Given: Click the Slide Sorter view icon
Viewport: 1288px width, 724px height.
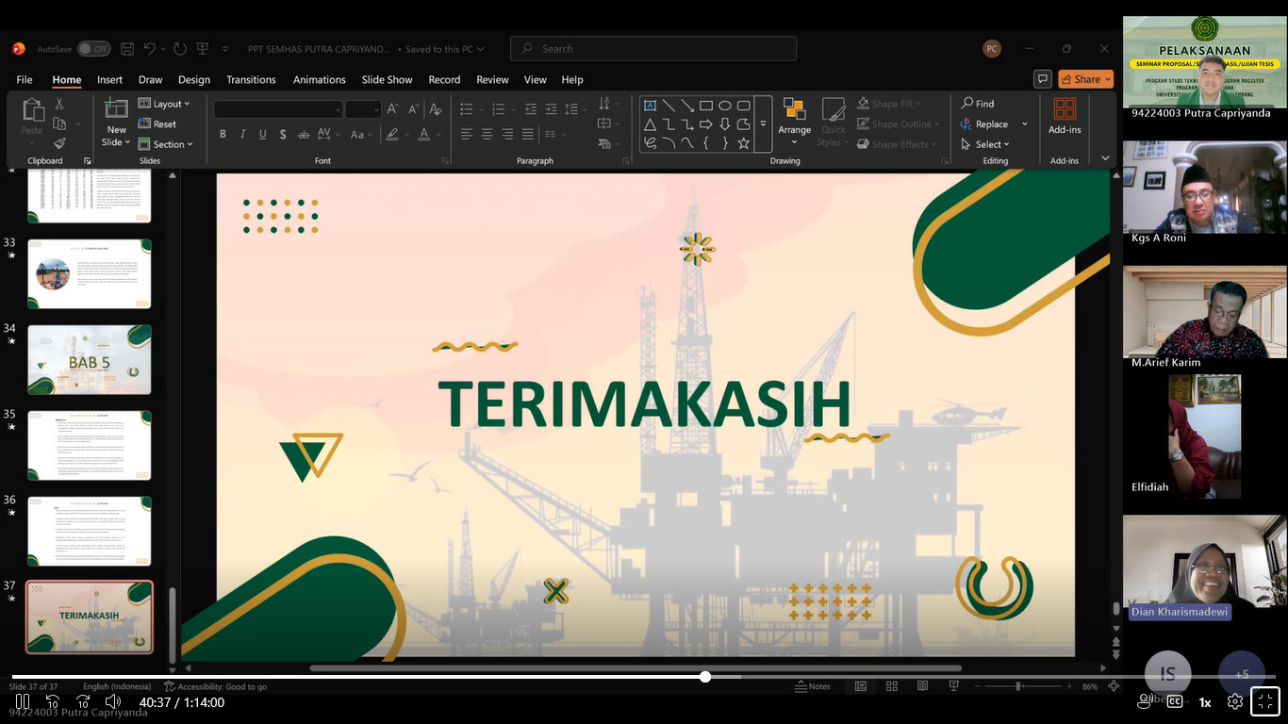Looking at the screenshot, I should 891,686.
